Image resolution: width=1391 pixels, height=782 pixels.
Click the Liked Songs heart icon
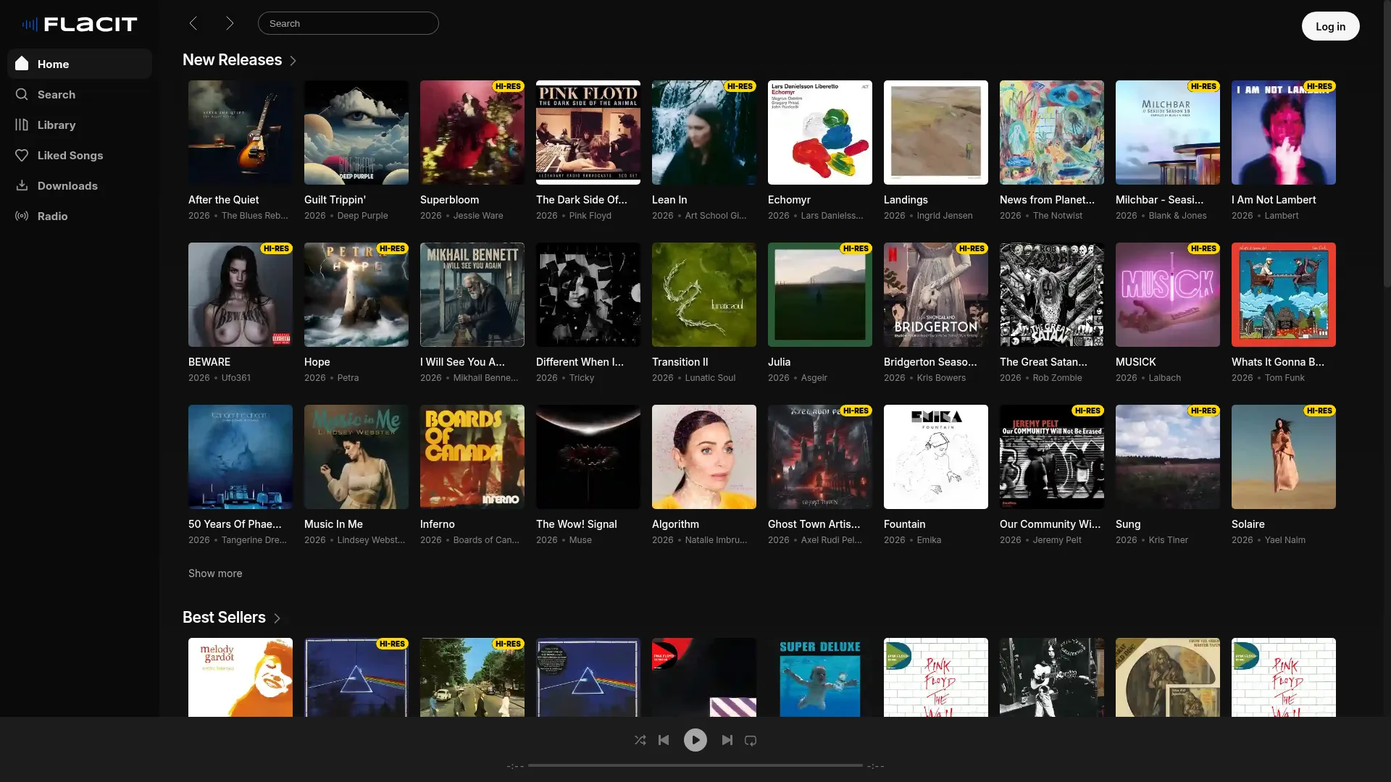[22, 155]
